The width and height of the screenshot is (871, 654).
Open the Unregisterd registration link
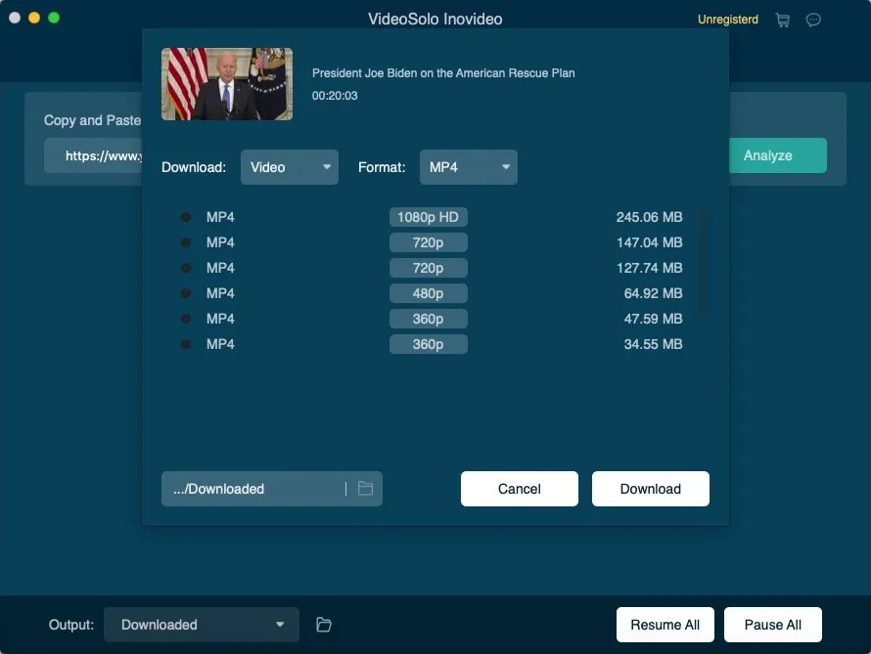click(727, 20)
